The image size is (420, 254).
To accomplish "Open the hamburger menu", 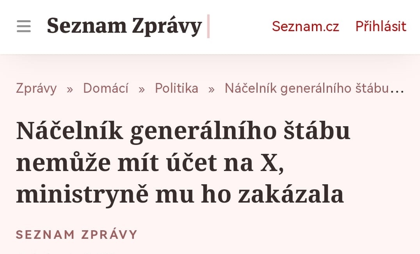I will pos(23,26).
